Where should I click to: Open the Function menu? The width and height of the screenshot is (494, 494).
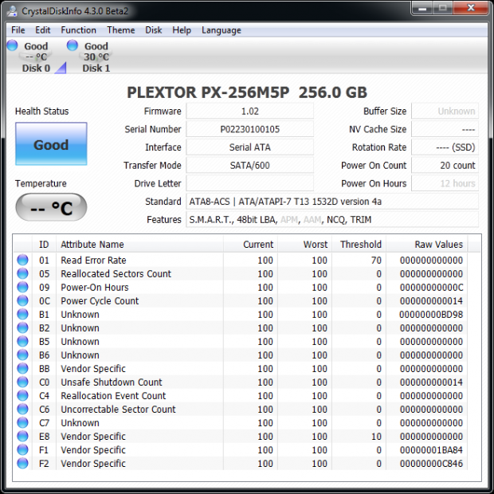[x=78, y=30]
